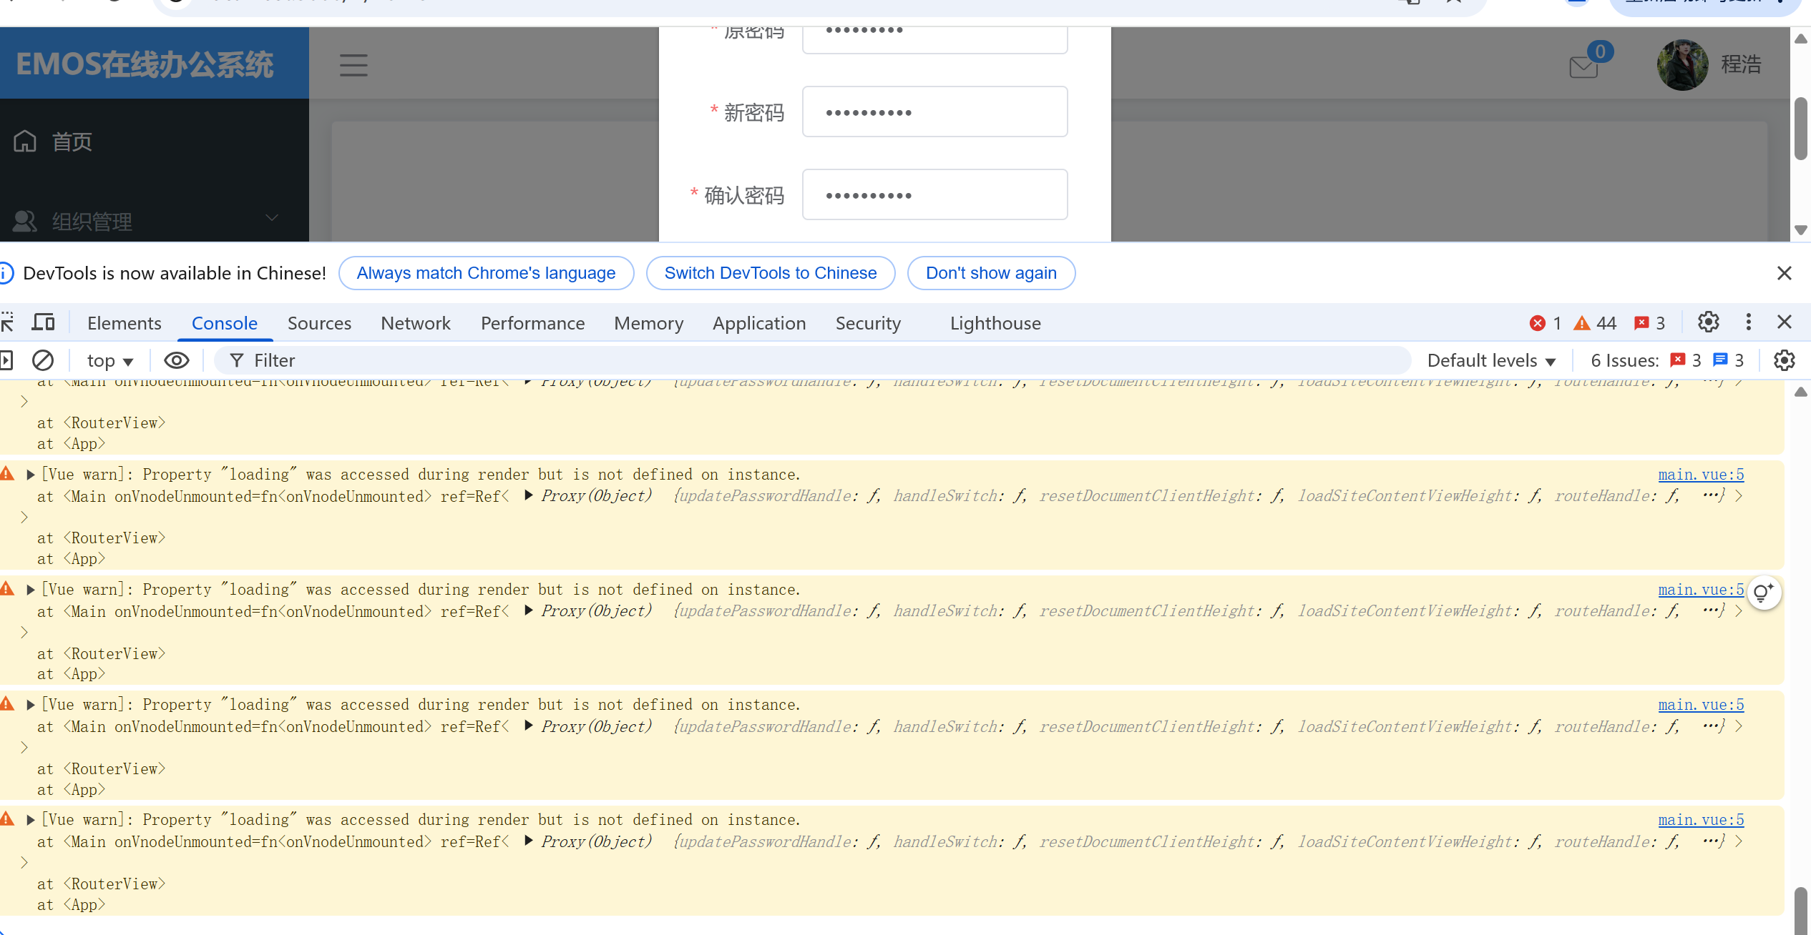Open console settings gear beside Issues
Screen dimensions: 1811x935
click(x=1784, y=360)
